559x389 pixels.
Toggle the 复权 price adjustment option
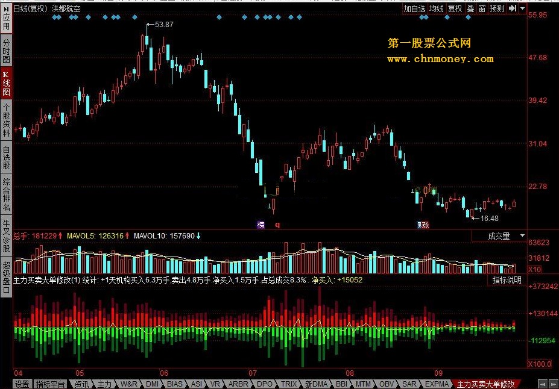455,8
